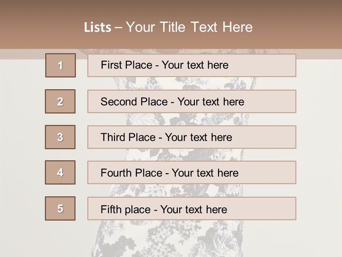The width and height of the screenshot is (342, 257).
Task: Click empty right end of First Place box
Action: pyautogui.click(x=271, y=65)
